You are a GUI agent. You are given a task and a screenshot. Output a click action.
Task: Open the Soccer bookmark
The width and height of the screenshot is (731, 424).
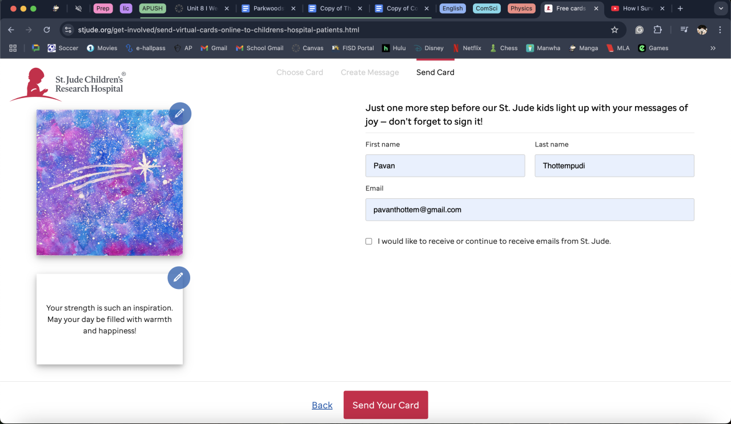pos(63,48)
